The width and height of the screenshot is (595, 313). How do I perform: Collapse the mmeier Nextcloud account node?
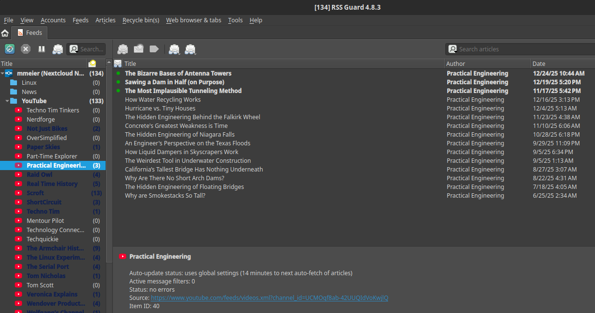coord(3,73)
